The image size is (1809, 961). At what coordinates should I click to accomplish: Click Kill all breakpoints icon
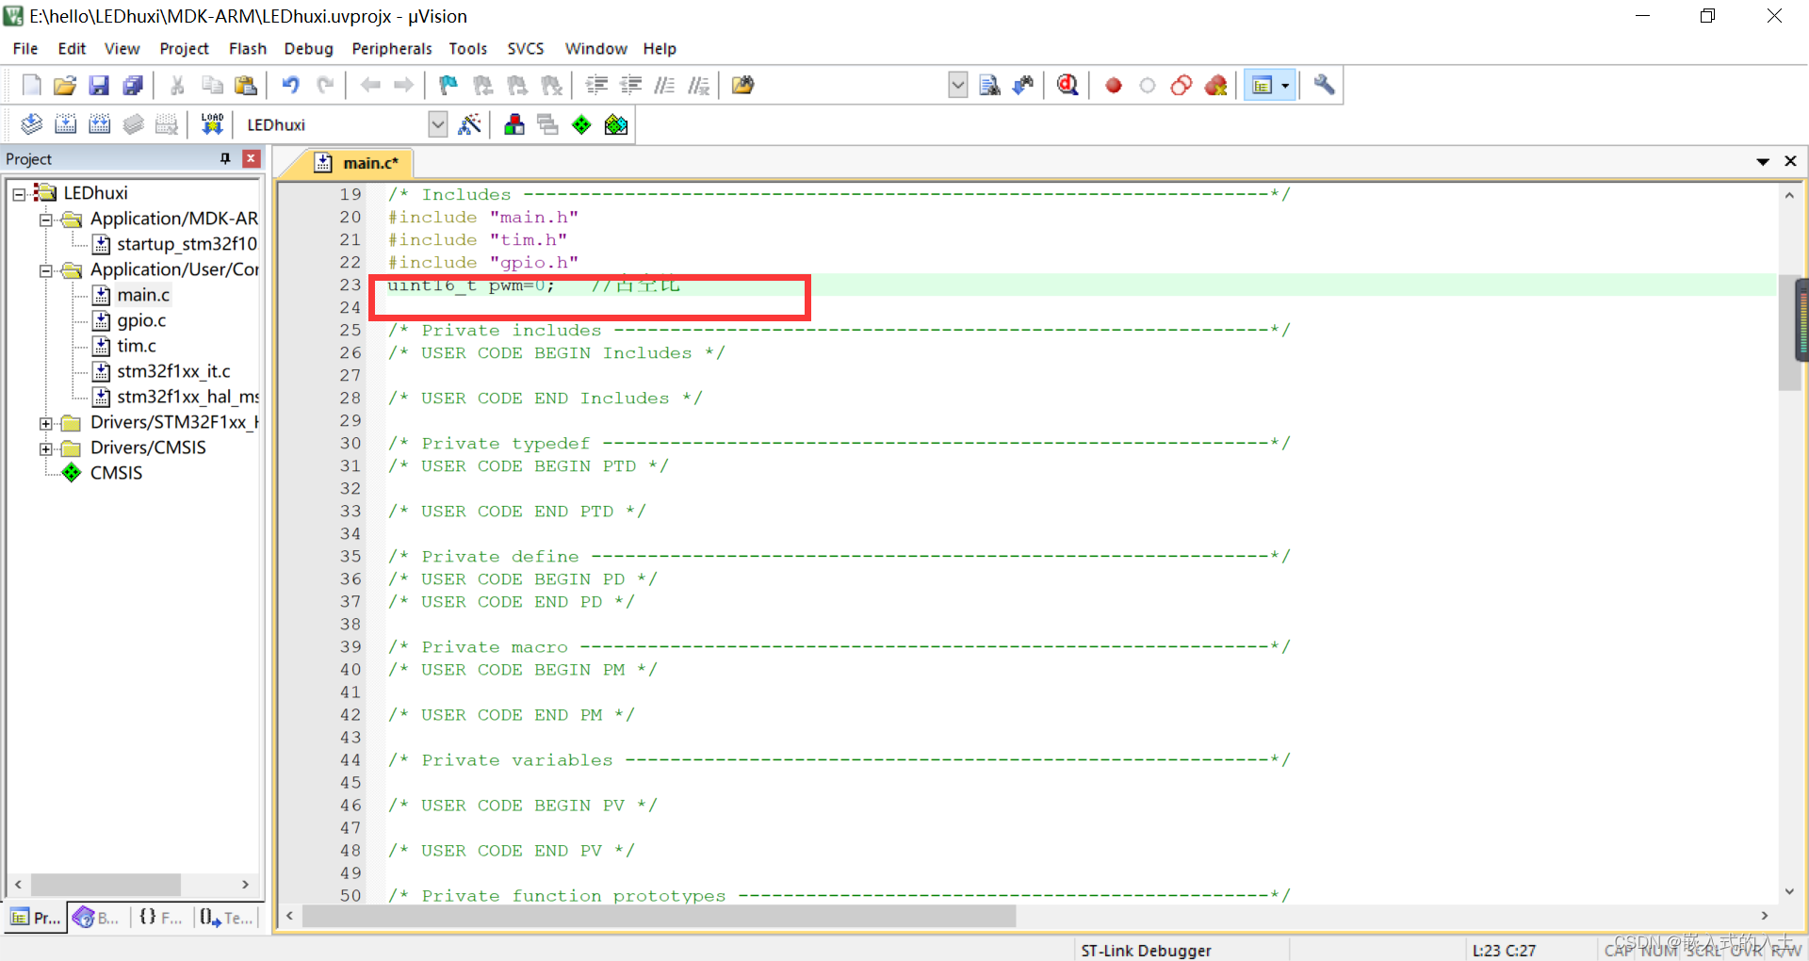coord(1215,86)
